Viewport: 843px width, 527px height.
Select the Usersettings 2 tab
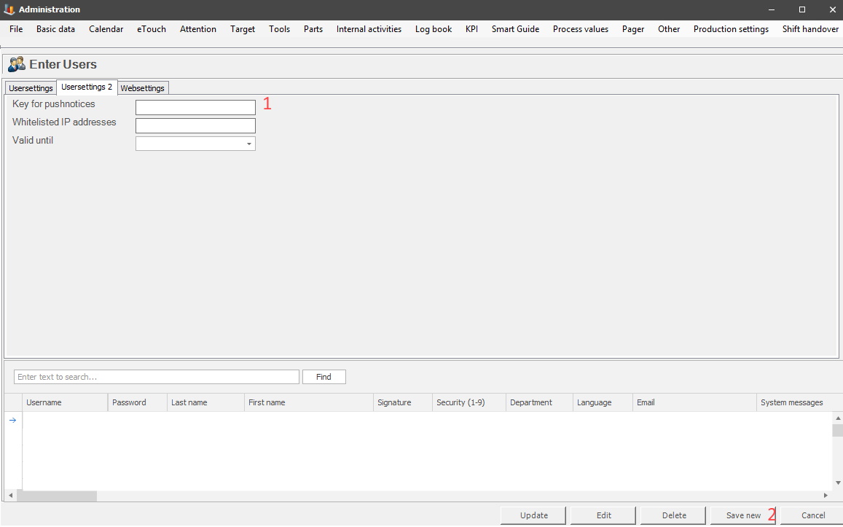pos(87,87)
